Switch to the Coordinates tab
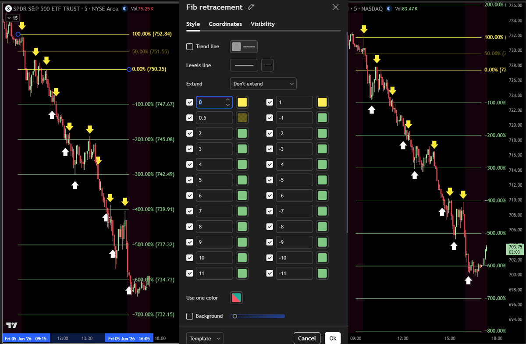The height and width of the screenshot is (344, 526). [x=225, y=24]
